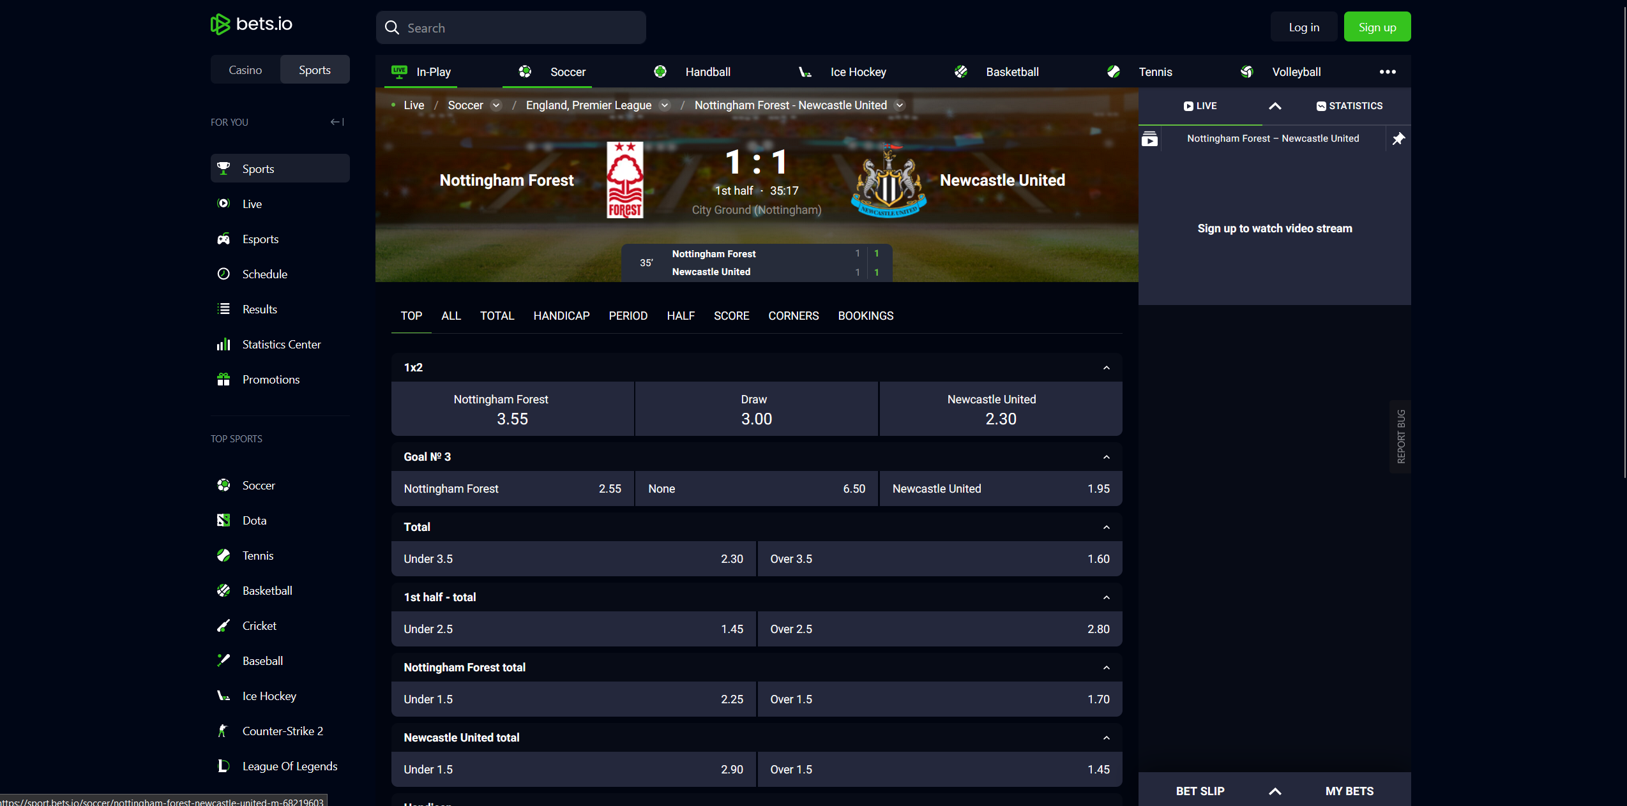Switch to Casino section
The image size is (1627, 806).
pyautogui.click(x=245, y=70)
